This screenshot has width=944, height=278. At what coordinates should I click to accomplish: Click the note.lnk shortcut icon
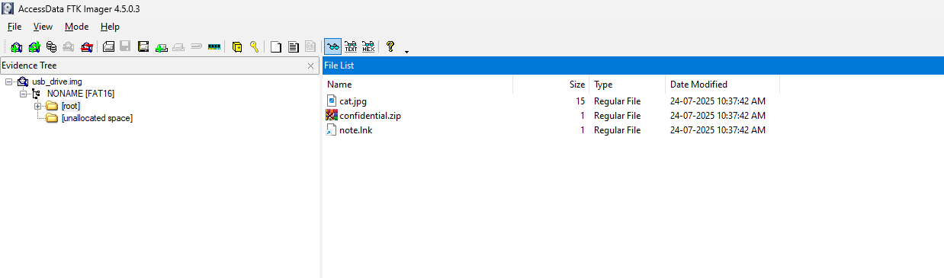coord(331,130)
